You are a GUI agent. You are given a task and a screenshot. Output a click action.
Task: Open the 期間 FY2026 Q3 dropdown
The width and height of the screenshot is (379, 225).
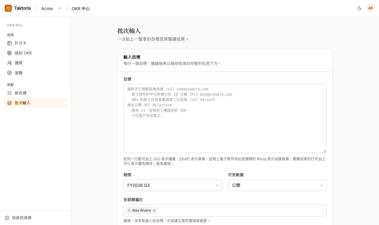point(173,185)
